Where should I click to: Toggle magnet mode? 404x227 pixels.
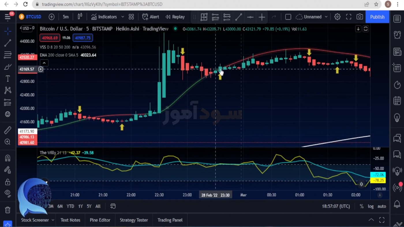coord(8,158)
